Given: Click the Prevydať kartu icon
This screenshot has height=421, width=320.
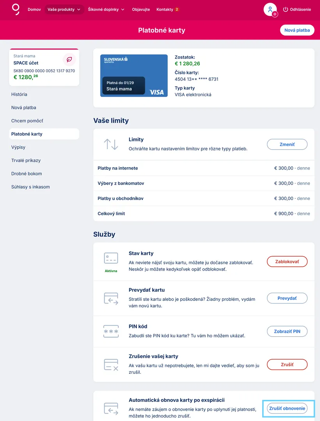Looking at the screenshot, I should (x=111, y=298).
